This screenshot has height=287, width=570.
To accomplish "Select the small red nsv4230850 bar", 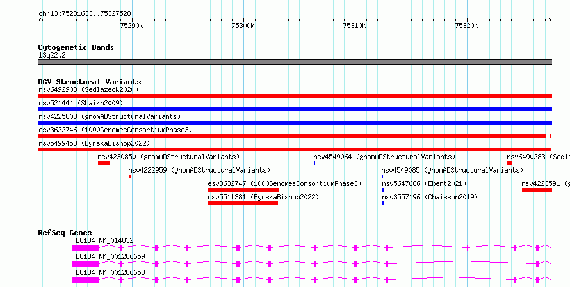I will (104, 163).
